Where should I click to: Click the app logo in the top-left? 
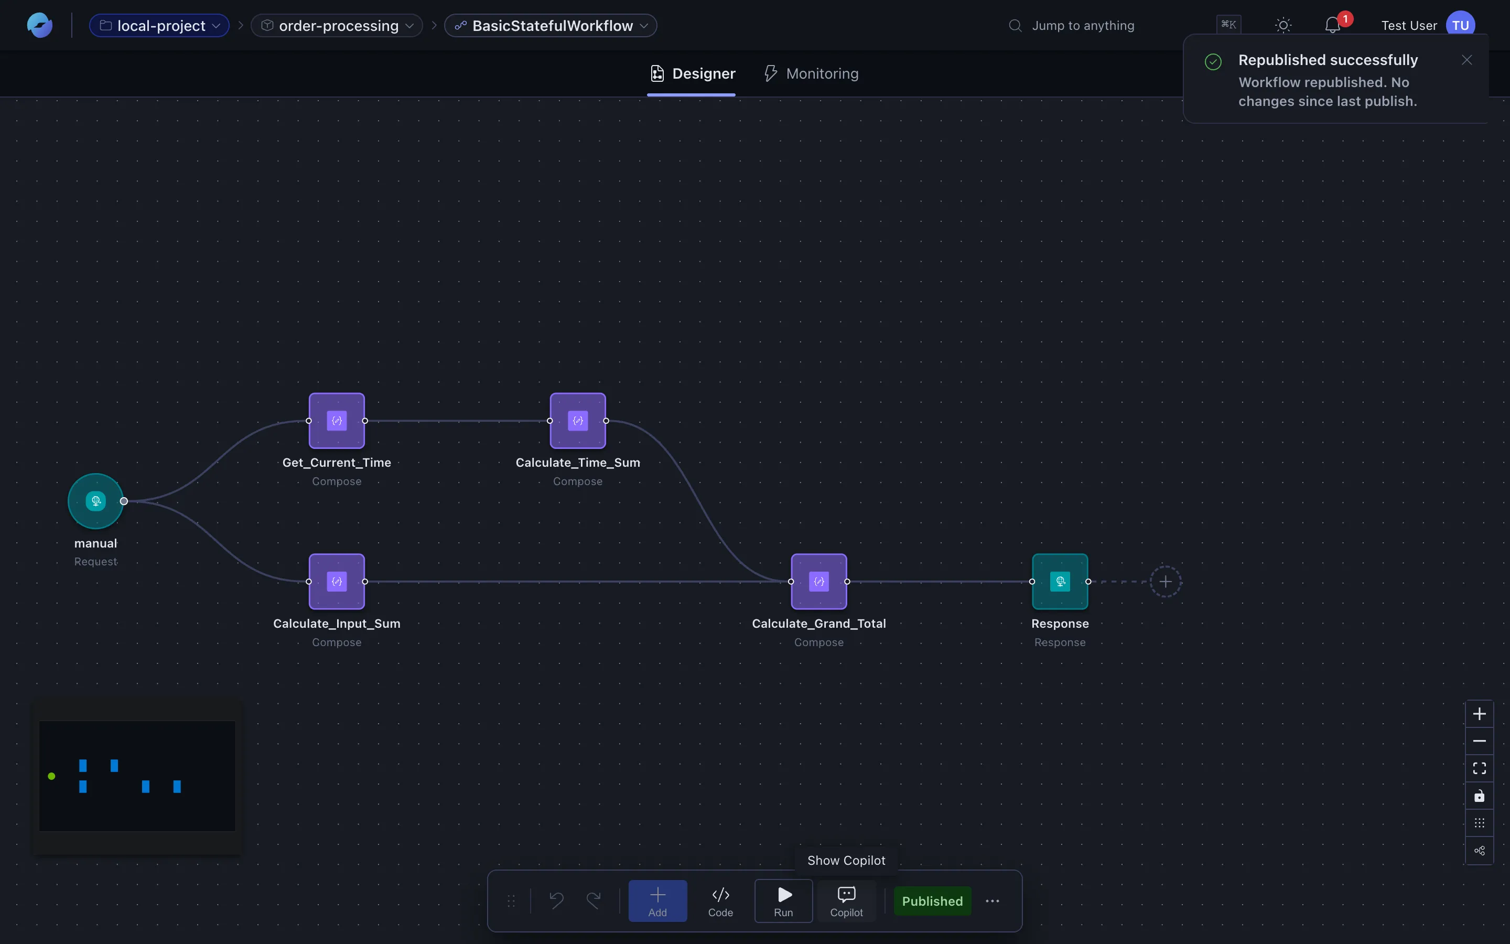[x=39, y=25]
